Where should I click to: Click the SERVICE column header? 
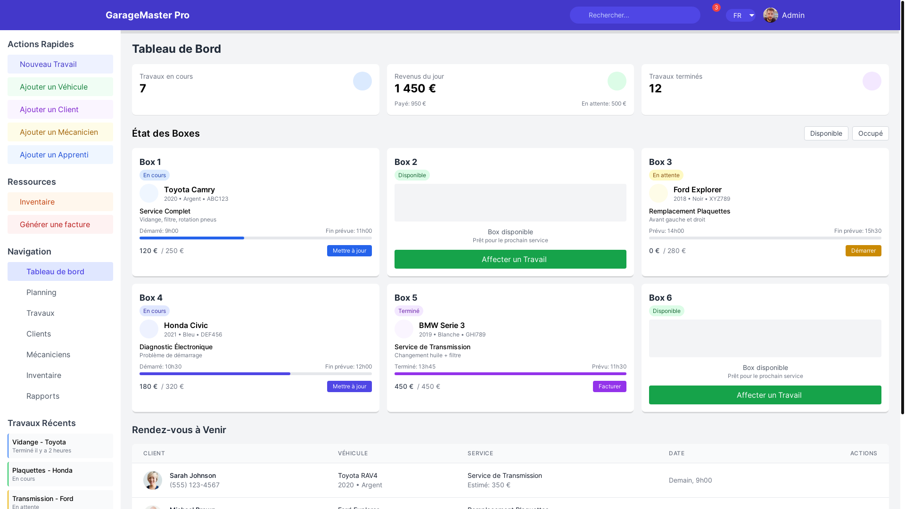pos(480,453)
